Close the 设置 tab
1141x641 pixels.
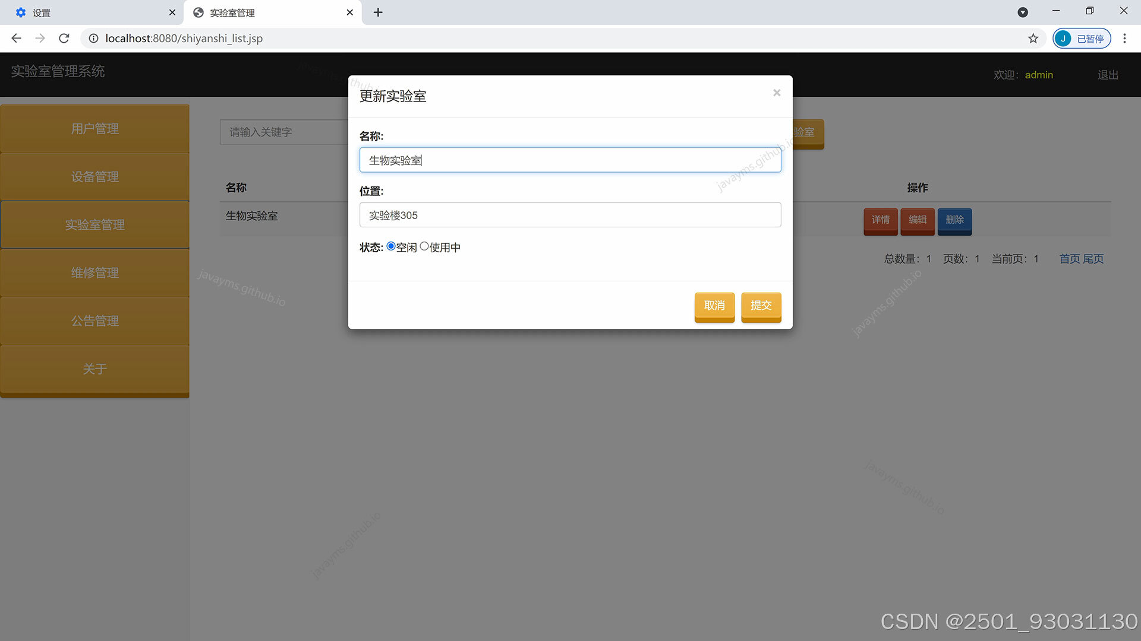172,12
